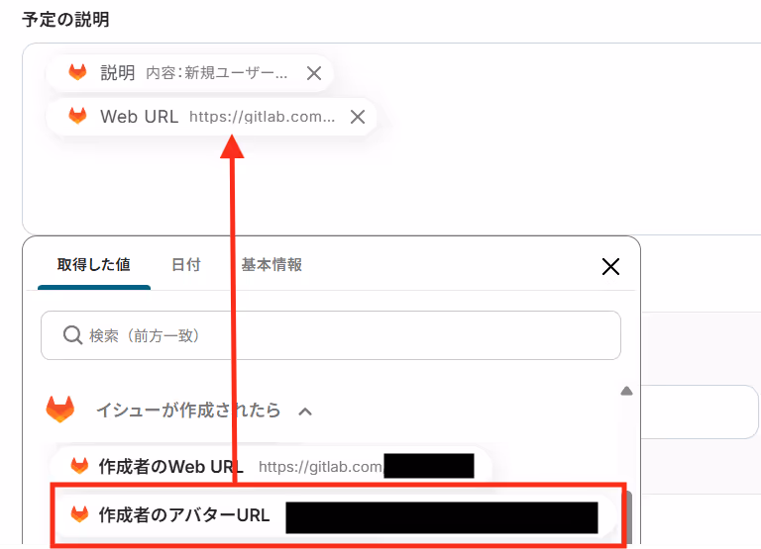This screenshot has width=761, height=549.
Task: Select 作成者のアバターURL value
Action: tap(336, 515)
